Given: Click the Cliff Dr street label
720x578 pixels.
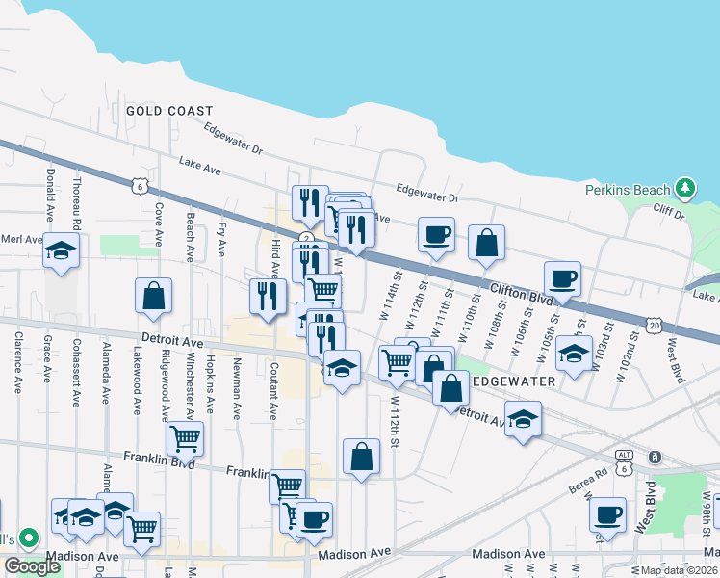Looking at the screenshot, I should [x=670, y=211].
